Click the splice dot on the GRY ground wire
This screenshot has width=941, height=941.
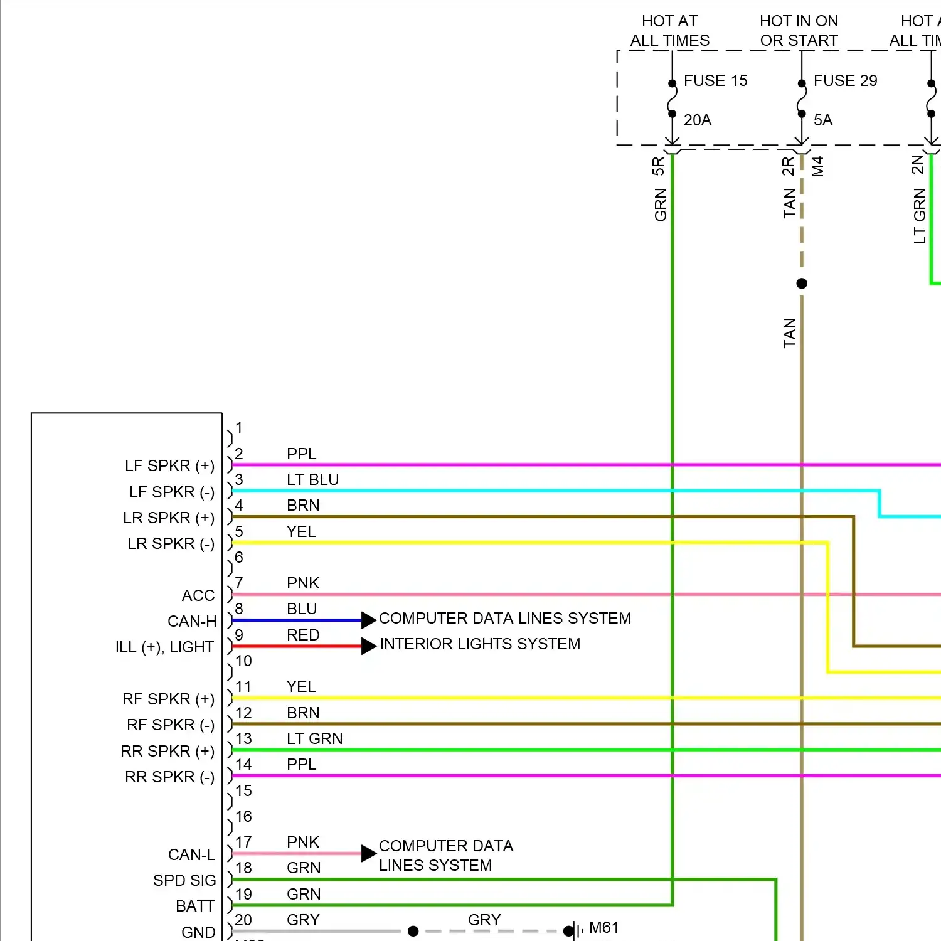(413, 930)
